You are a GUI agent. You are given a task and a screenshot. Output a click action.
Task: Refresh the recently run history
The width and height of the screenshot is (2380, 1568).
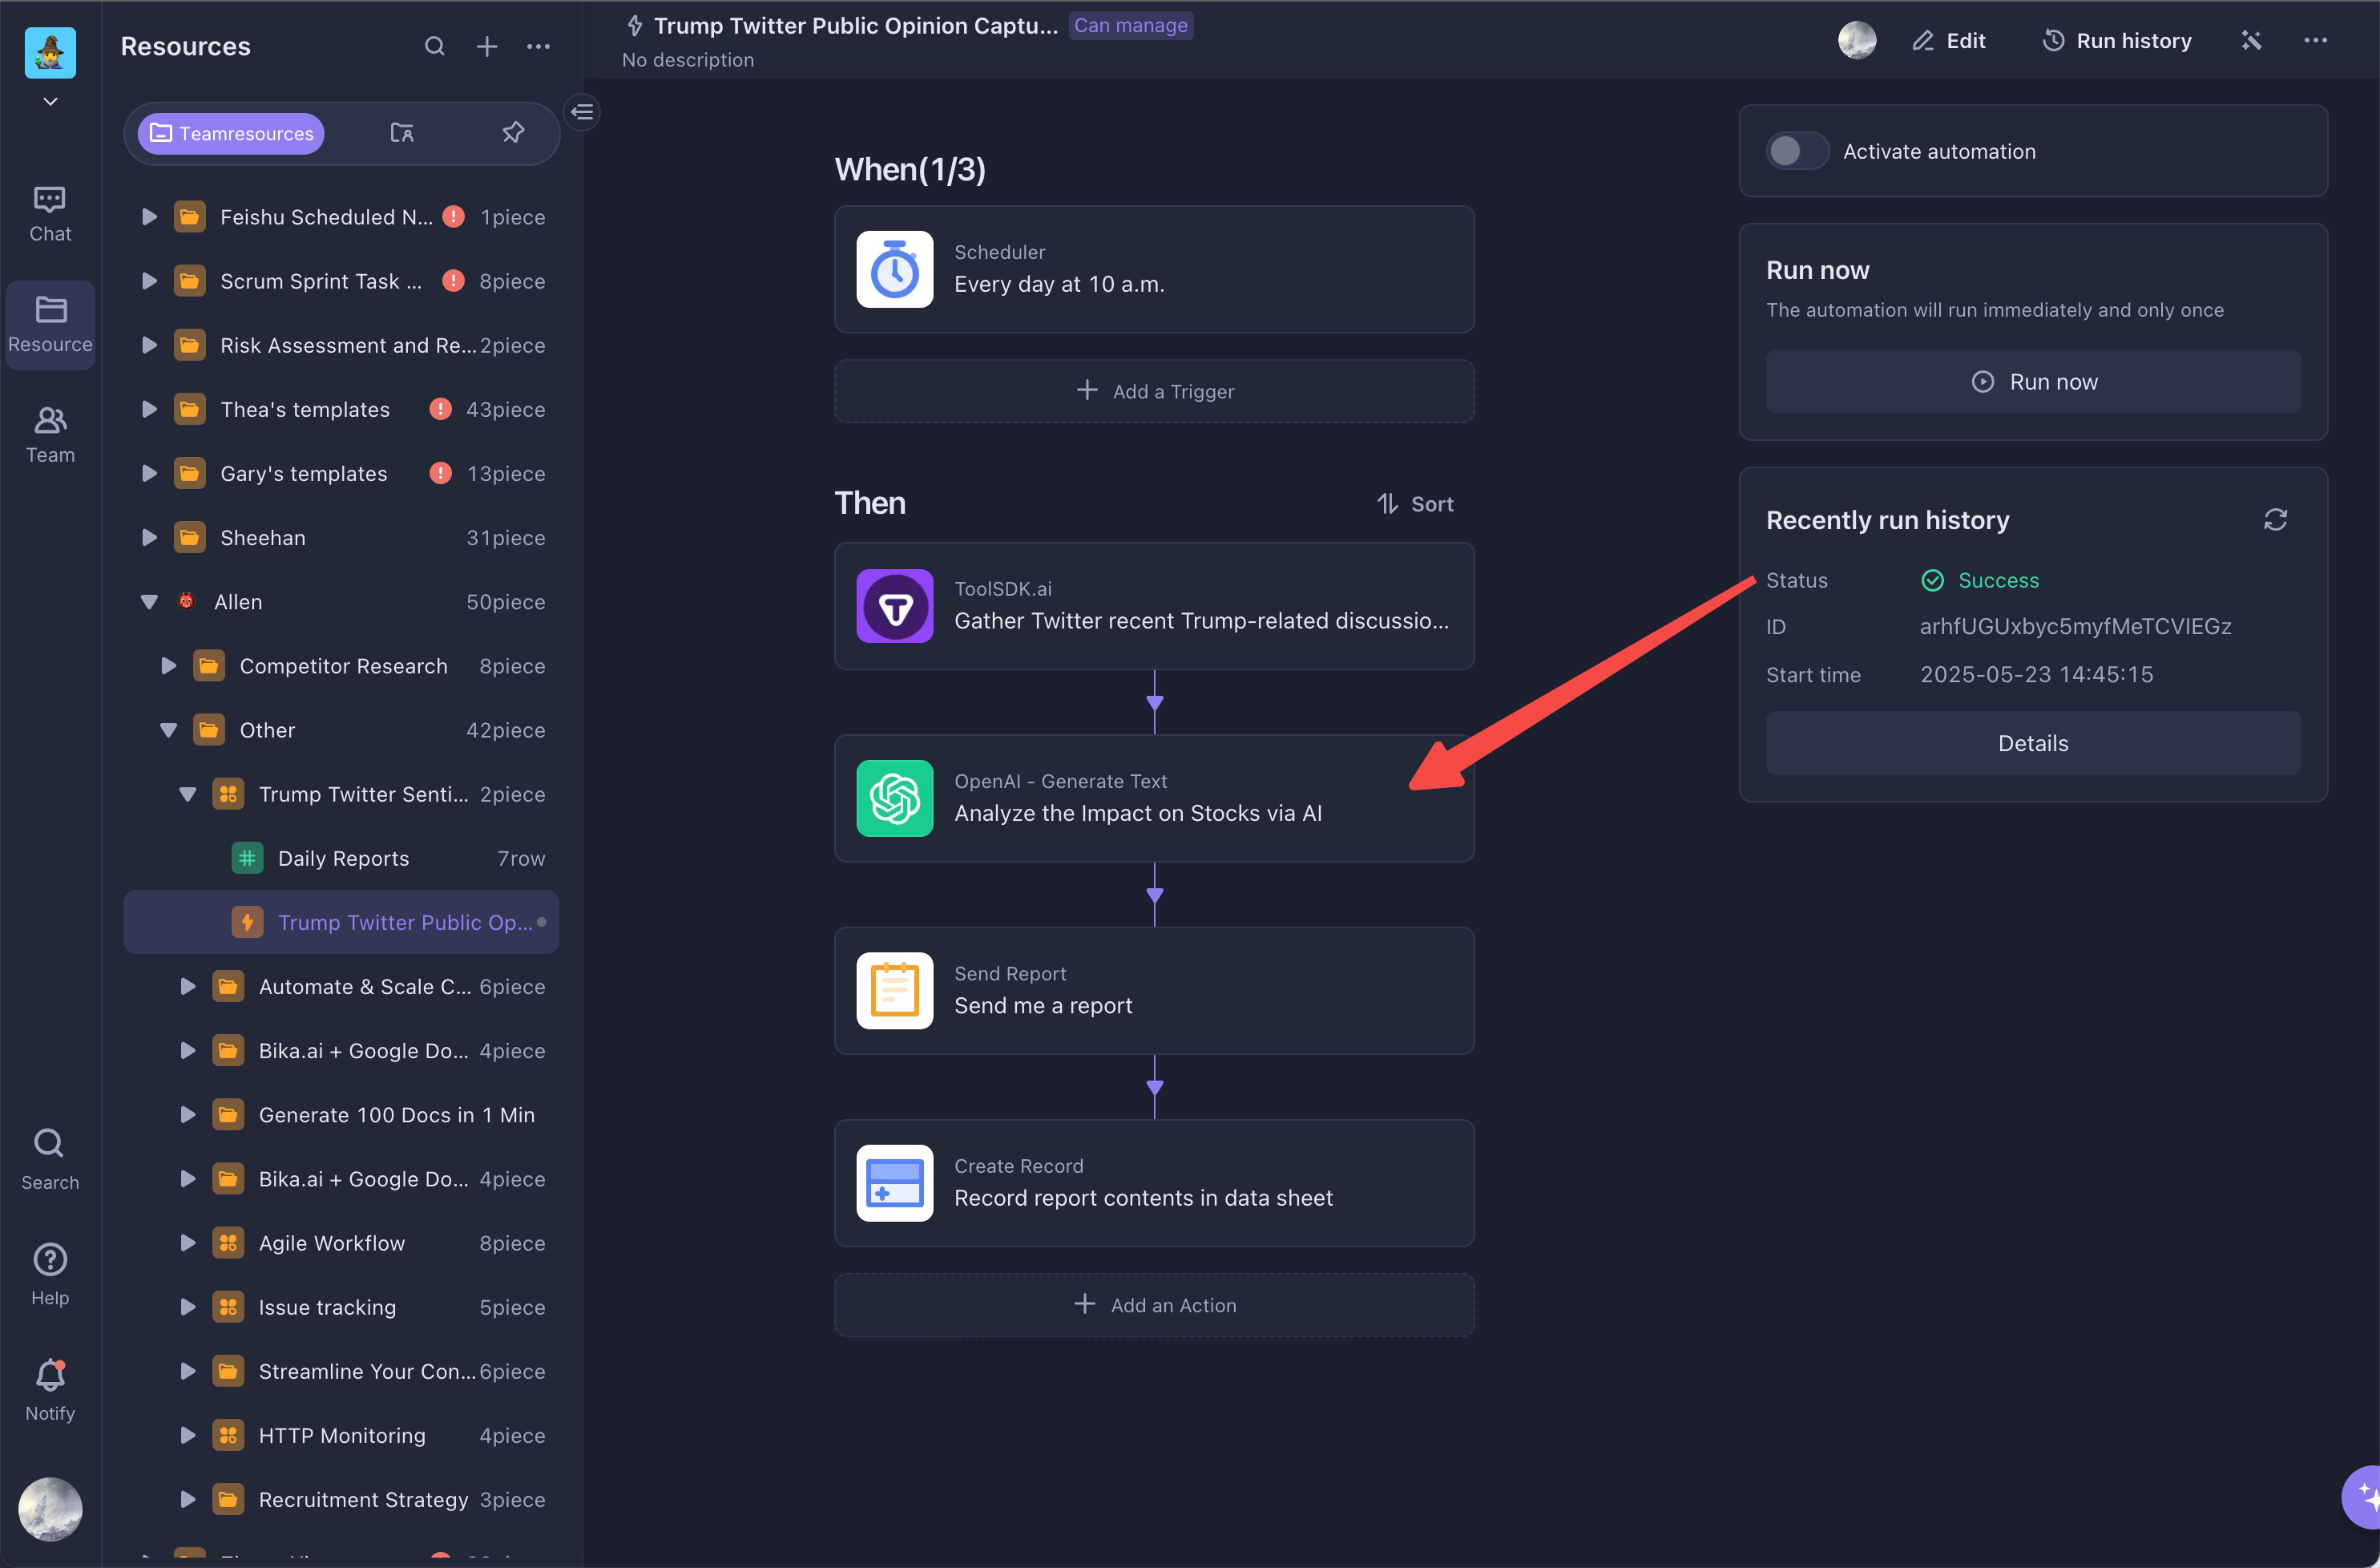2275,519
